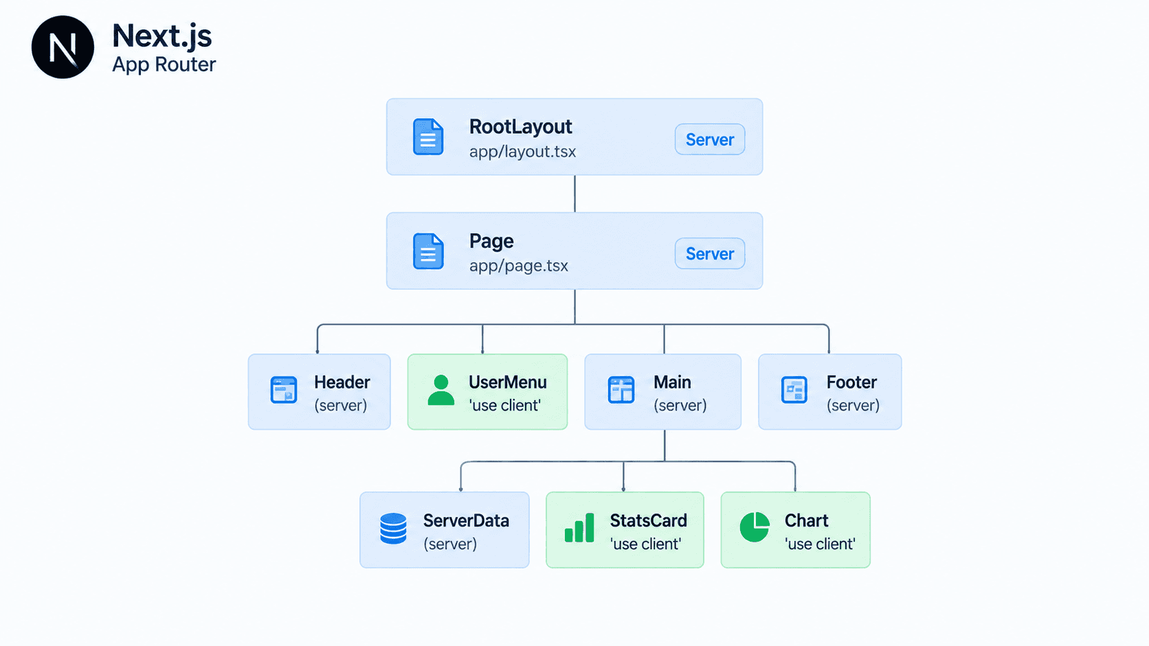Click '(server)' under Header

click(341, 405)
